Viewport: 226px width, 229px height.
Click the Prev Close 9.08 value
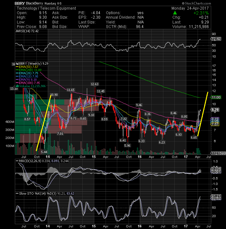[43, 27]
